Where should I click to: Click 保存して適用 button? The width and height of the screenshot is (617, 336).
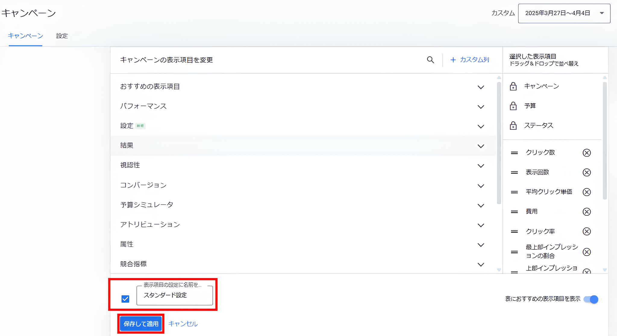coord(141,324)
